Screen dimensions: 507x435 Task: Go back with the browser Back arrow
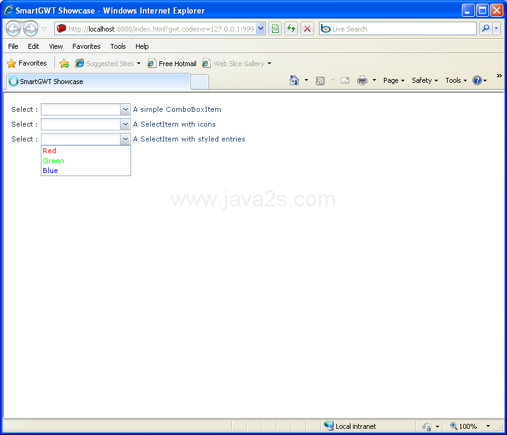tap(14, 29)
